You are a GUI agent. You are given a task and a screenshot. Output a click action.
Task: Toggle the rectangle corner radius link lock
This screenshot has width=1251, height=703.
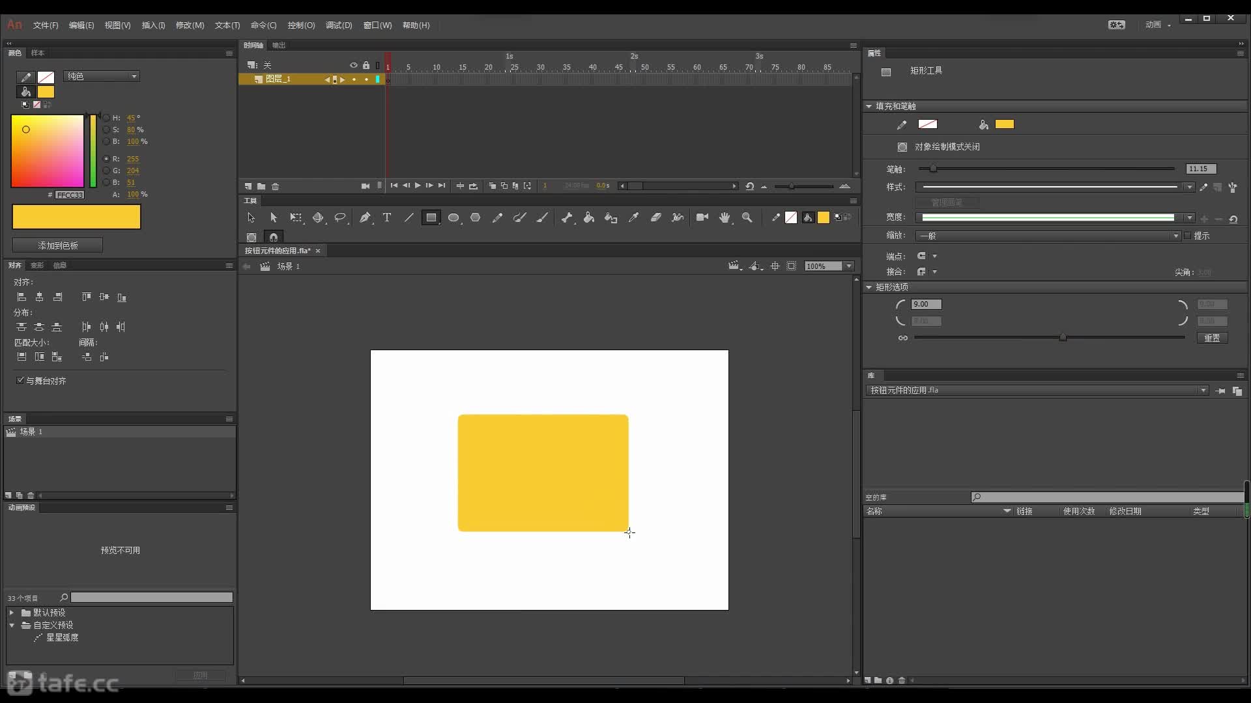coord(902,338)
